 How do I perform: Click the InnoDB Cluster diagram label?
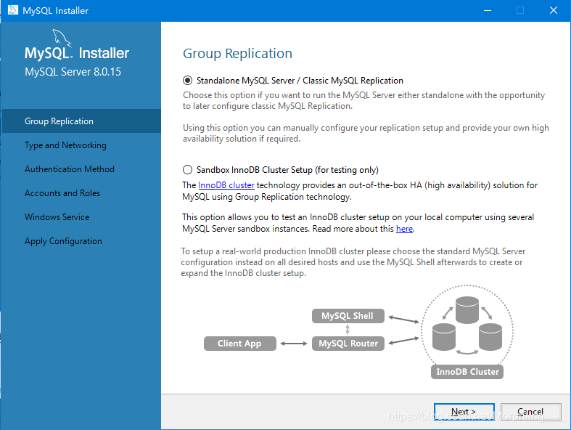tap(467, 371)
